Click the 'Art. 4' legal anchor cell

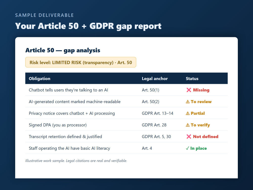coord(147,148)
